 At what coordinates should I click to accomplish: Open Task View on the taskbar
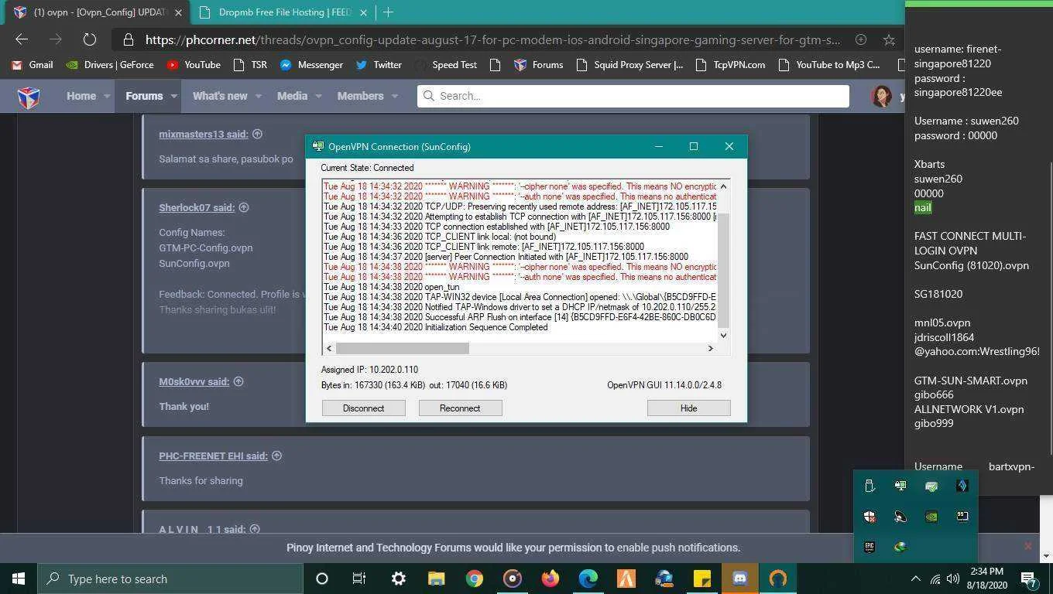coord(359,579)
